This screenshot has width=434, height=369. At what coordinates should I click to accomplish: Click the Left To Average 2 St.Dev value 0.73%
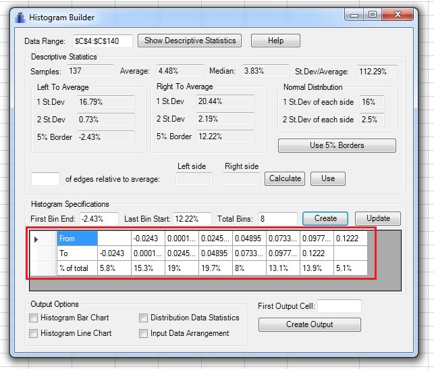106,120
